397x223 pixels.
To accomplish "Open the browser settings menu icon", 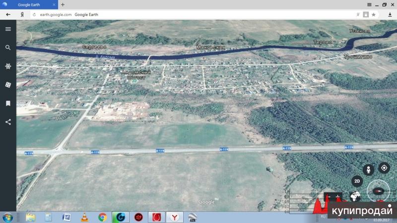I will pos(369,4).
